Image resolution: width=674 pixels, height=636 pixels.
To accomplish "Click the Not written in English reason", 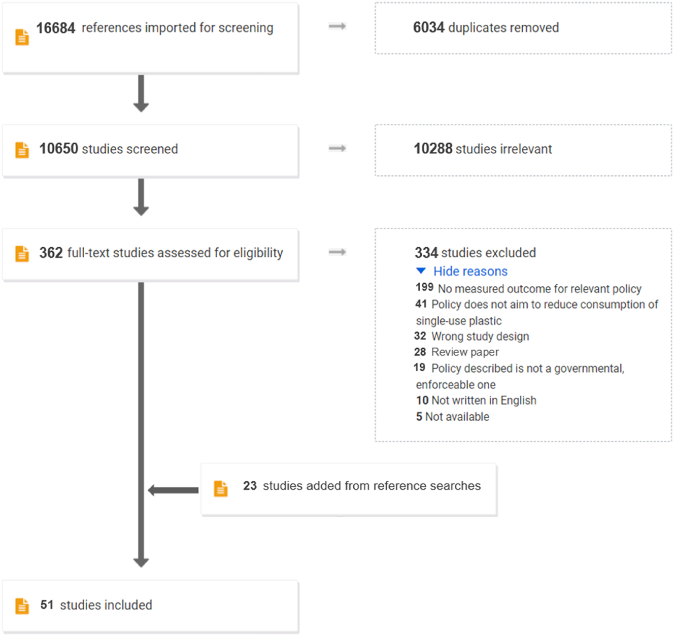I will pos(483,400).
